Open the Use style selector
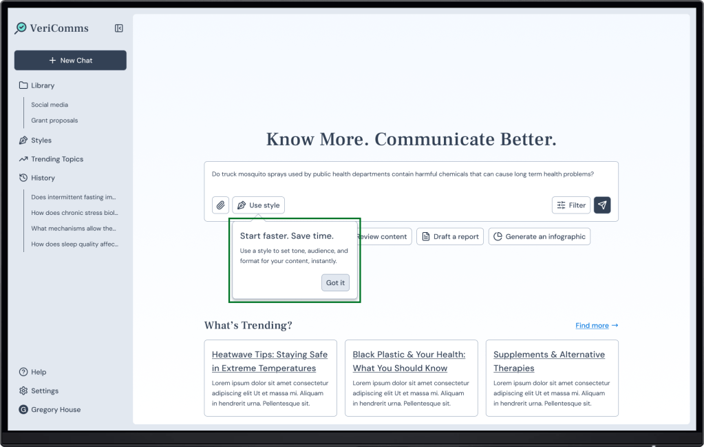This screenshot has width=704, height=447. coord(258,205)
